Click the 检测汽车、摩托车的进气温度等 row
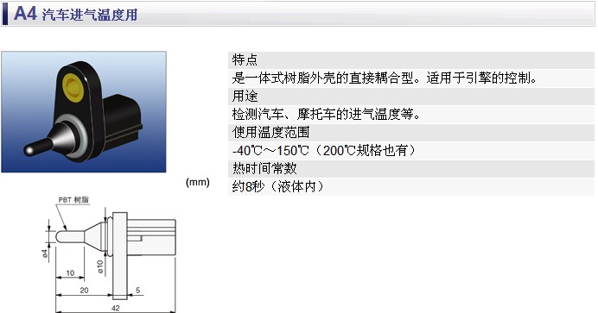The image size is (598, 313). tap(411, 114)
